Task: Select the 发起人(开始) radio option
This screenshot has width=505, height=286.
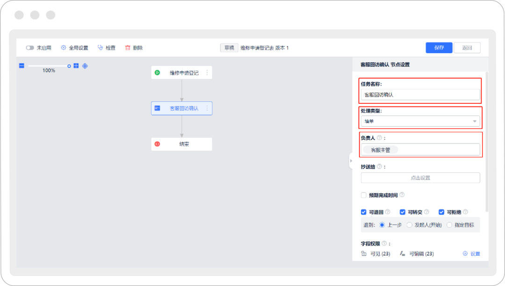Action: coord(410,225)
